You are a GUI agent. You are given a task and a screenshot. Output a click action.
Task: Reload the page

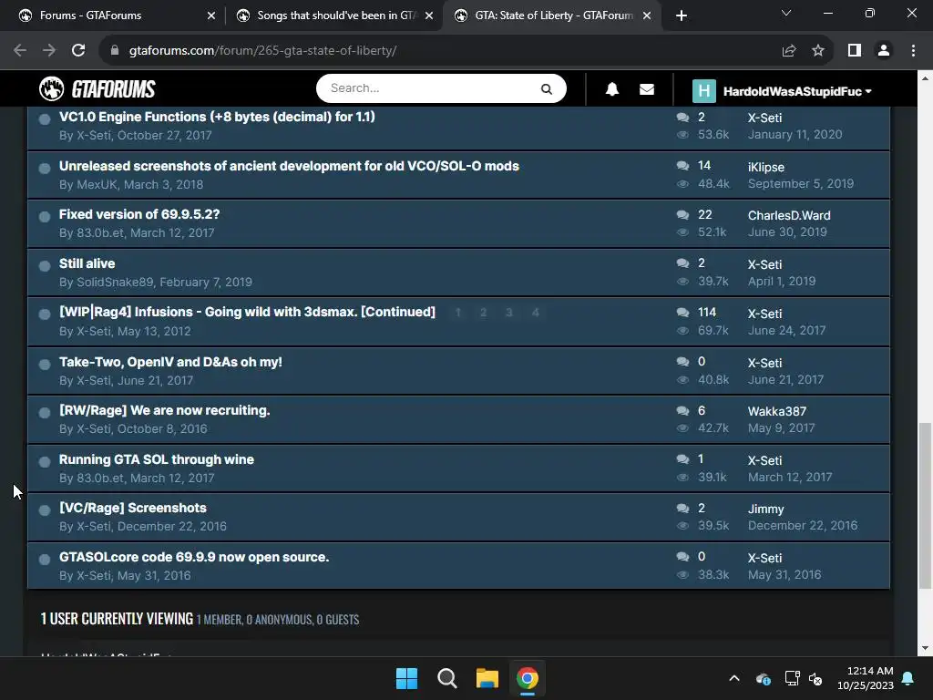coord(78,51)
